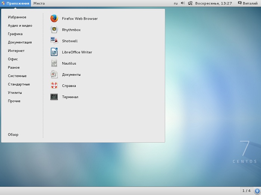
Task: Click the 1 / 4 workspace switcher
Action: pos(246,191)
